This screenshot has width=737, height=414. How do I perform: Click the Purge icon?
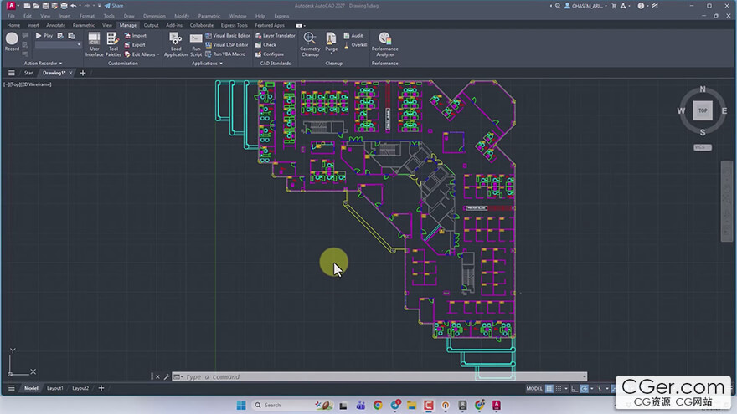click(x=332, y=42)
